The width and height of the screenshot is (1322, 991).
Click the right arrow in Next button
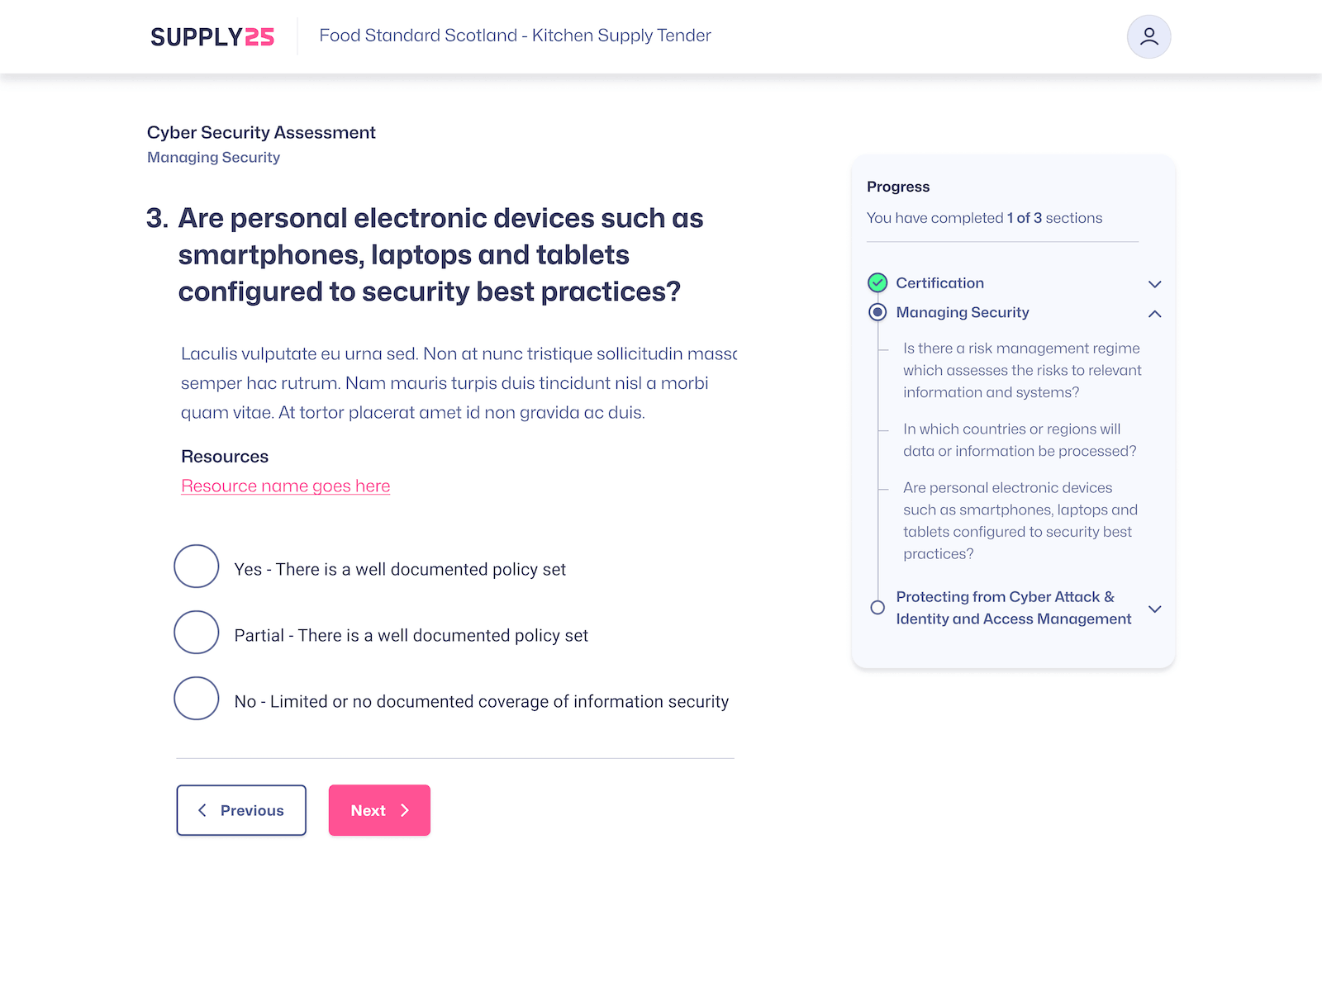point(405,810)
